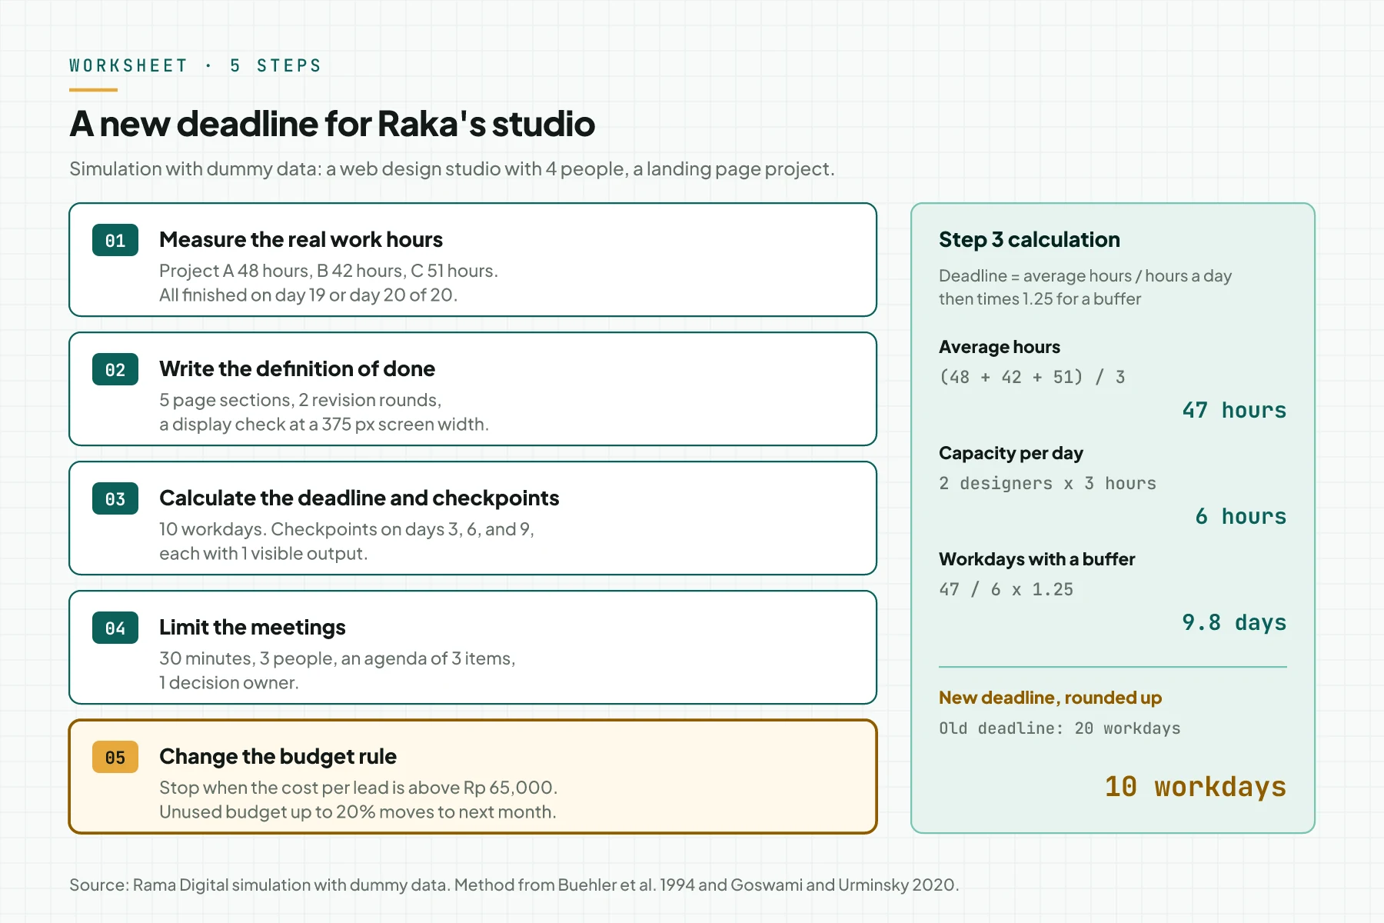Click 'New deadline, rounded up' label

1050,698
